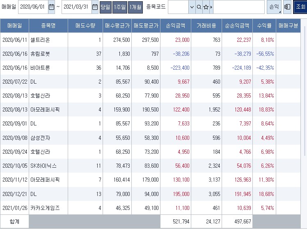Click the -223,400 profit-loss value
The height and width of the screenshot is (230, 307).
tap(180, 68)
